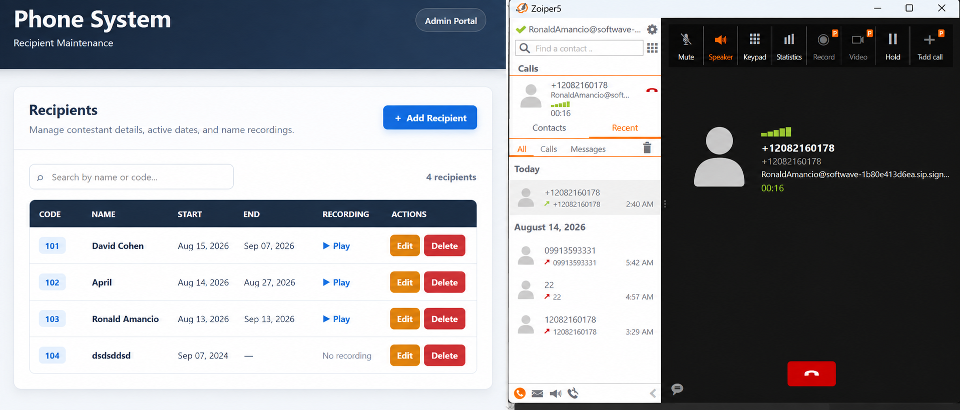Click Add Recipient button
The image size is (960, 410).
click(x=430, y=117)
